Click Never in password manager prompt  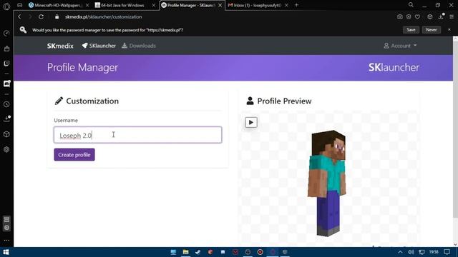tap(431, 30)
